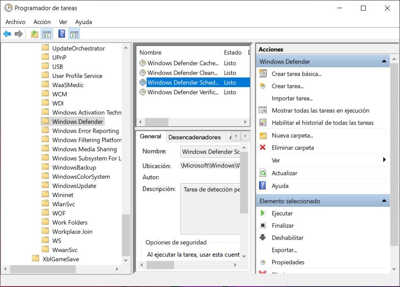This screenshot has height=287, width=400.
Task: Expand the Ver submenu arrow
Action: [x=384, y=160]
